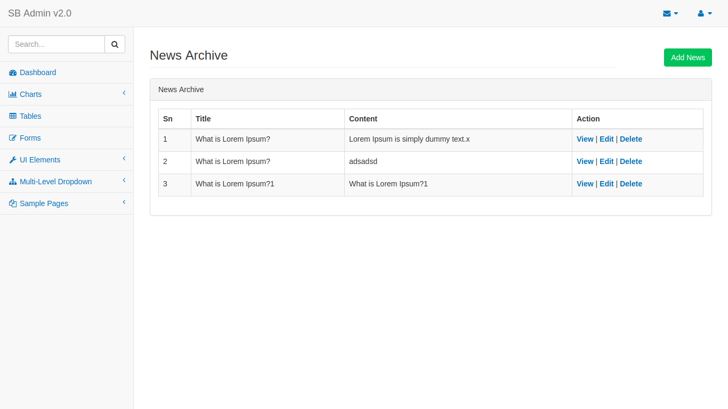
Task: Select the Dashboard icon in the sidebar
Action: pyautogui.click(x=12, y=72)
